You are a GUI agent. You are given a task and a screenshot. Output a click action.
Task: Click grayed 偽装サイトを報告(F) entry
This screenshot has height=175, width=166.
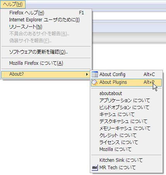click(x=46, y=41)
